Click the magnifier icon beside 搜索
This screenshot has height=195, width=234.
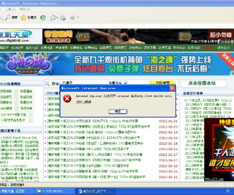(48, 84)
